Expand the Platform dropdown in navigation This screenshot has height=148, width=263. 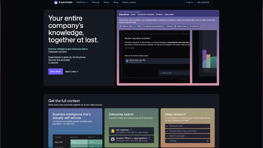click(x=82, y=2)
